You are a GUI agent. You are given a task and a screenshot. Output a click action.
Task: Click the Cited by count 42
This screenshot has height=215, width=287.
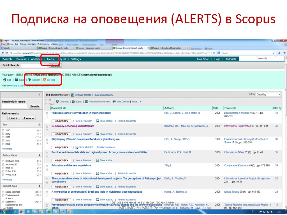(276, 113)
